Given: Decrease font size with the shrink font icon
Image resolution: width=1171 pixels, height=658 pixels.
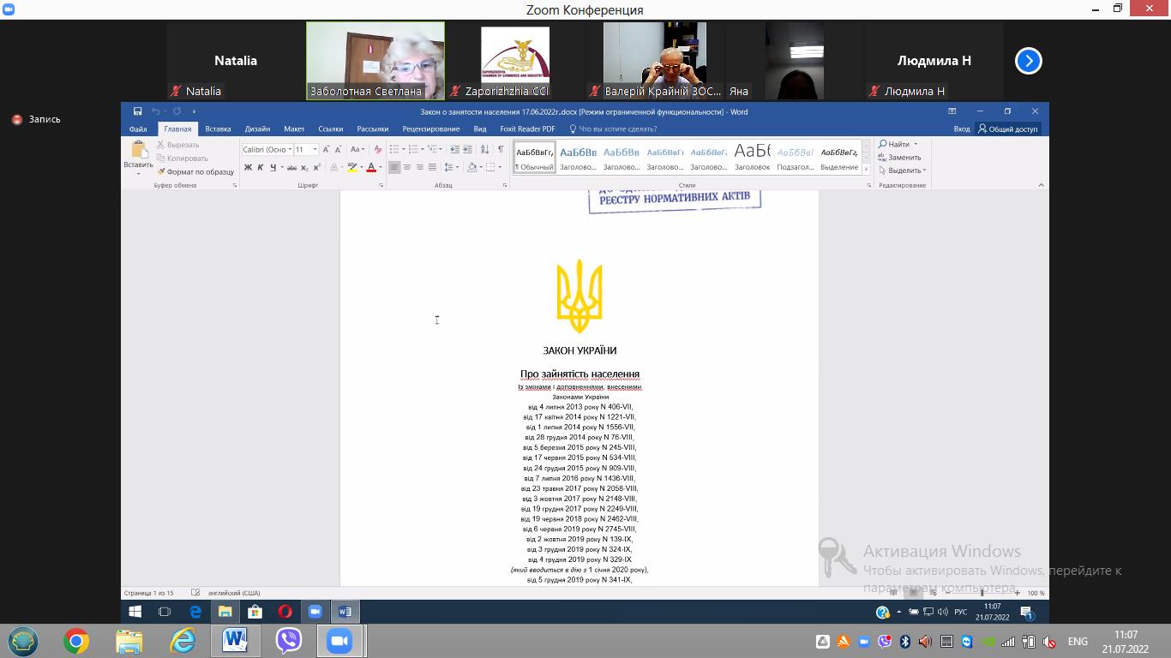Looking at the screenshot, I should click(x=339, y=149).
